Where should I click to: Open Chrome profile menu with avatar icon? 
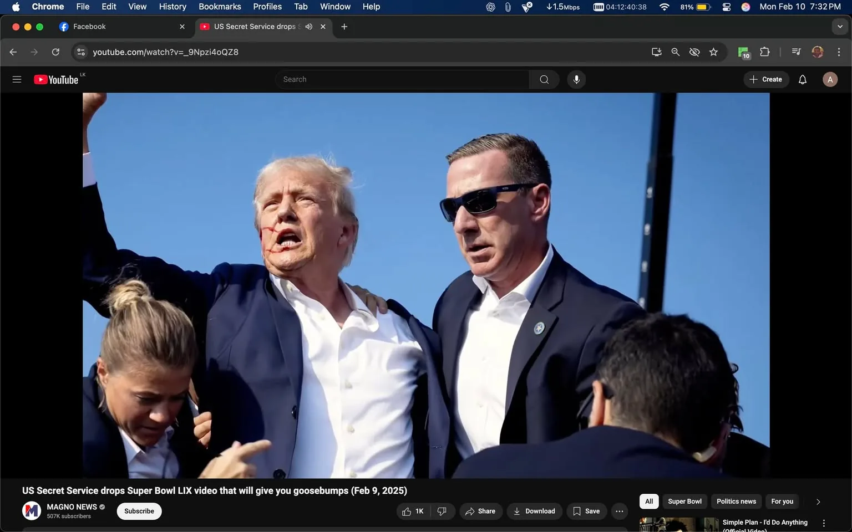click(817, 52)
